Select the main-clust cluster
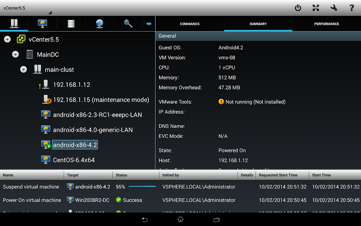The width and height of the screenshot is (361, 226). point(60,70)
